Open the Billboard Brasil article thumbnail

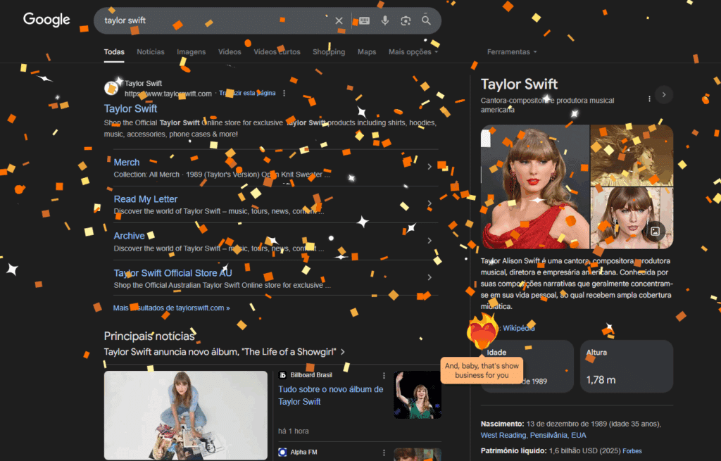point(418,395)
